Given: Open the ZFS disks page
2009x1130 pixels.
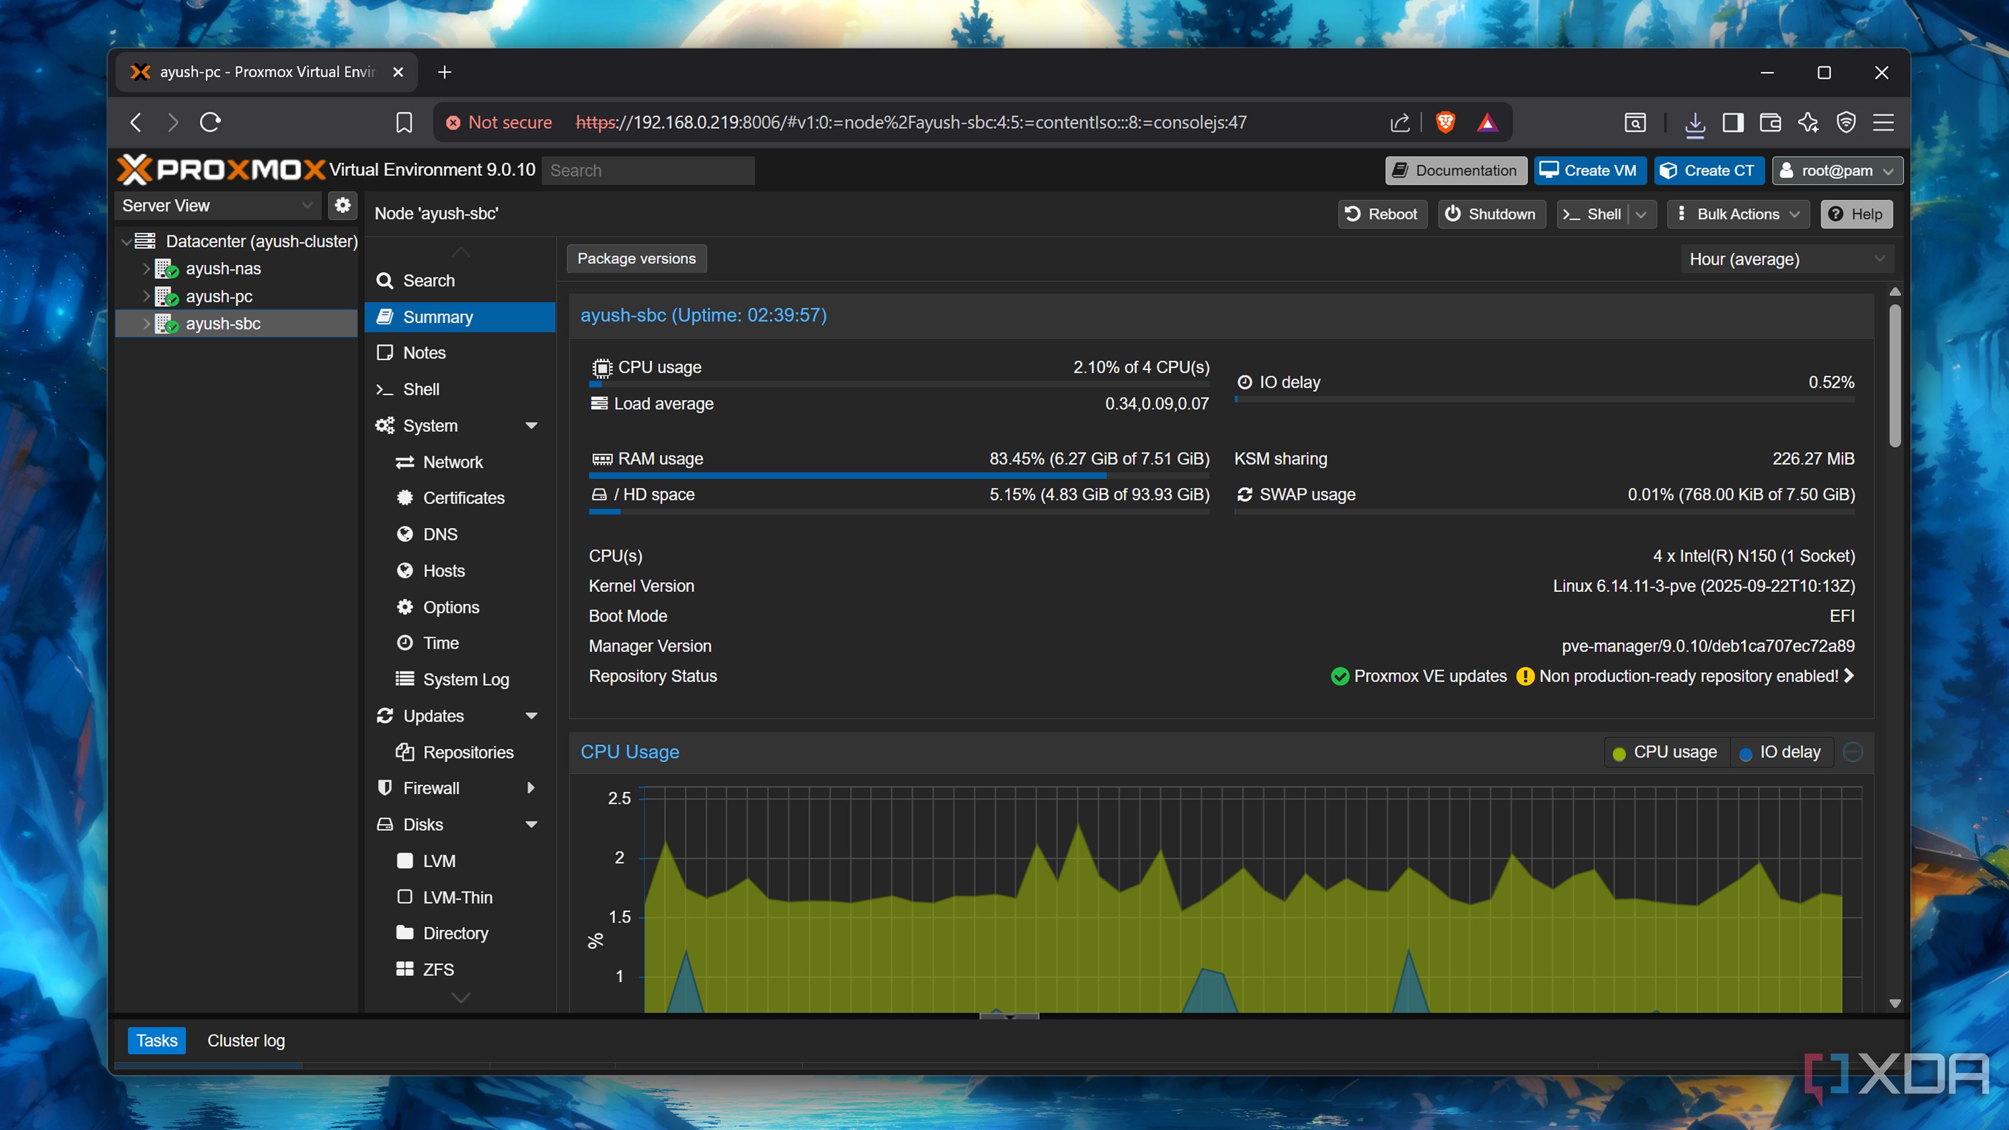Looking at the screenshot, I should point(437,969).
